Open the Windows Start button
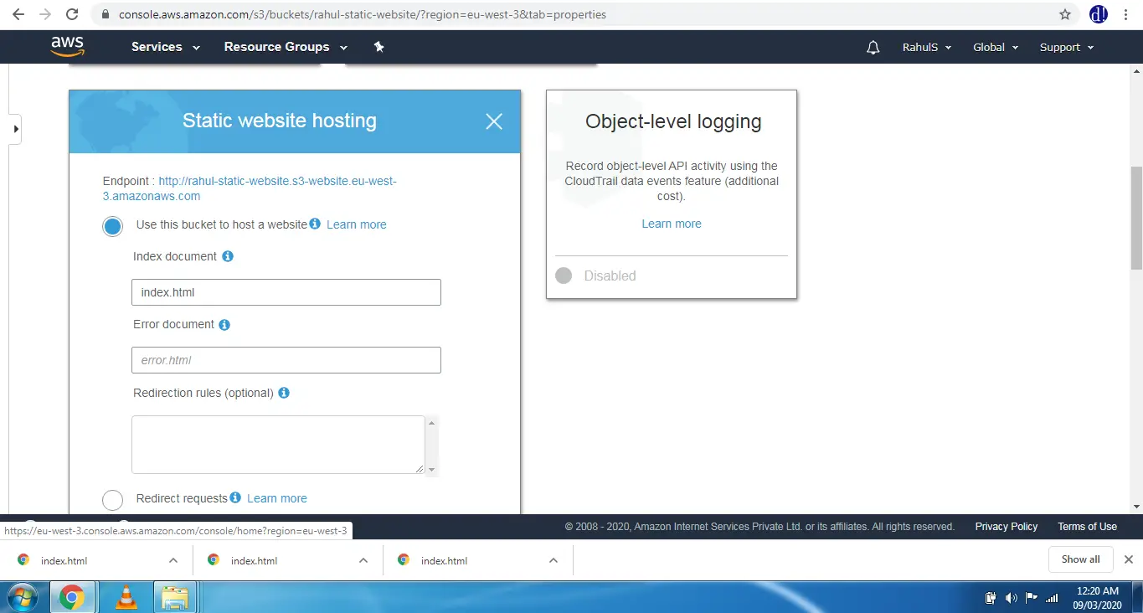 [23, 597]
